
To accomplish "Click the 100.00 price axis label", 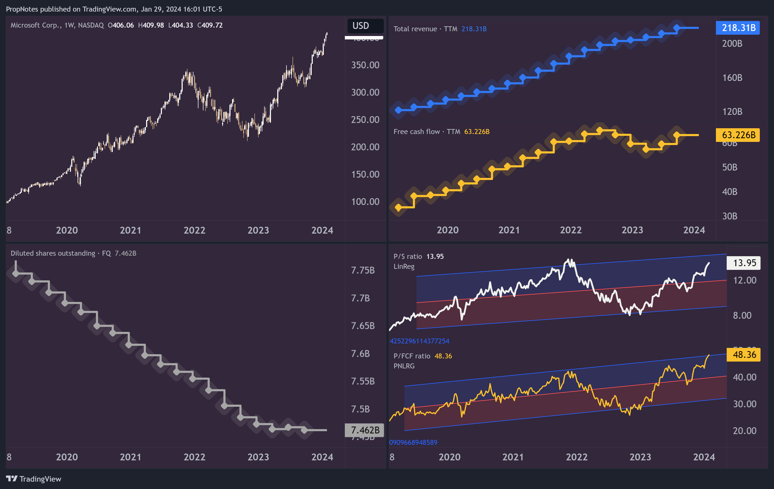I will (365, 202).
